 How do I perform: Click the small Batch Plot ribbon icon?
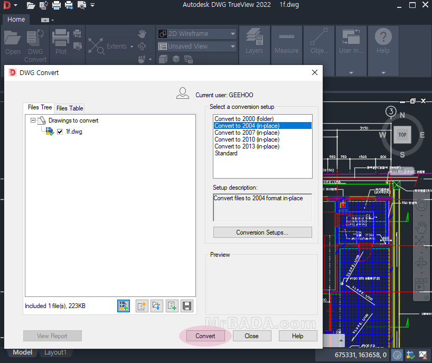point(78,34)
